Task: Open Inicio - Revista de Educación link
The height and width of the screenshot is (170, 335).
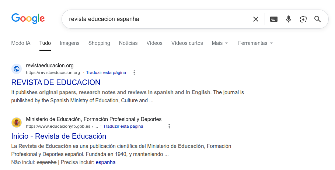Action: click(x=59, y=136)
